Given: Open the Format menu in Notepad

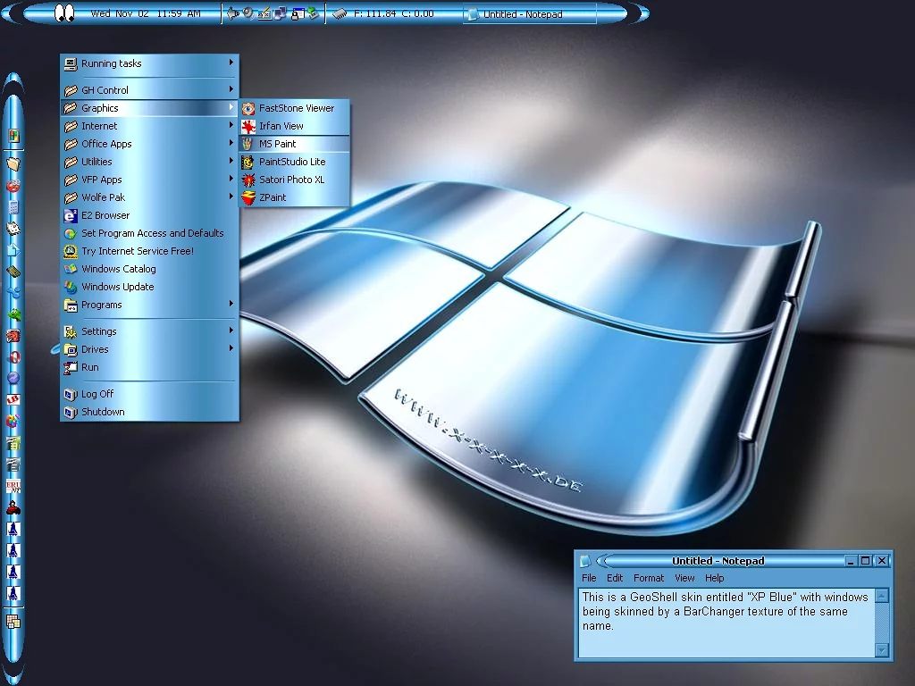Looking at the screenshot, I should (x=649, y=578).
